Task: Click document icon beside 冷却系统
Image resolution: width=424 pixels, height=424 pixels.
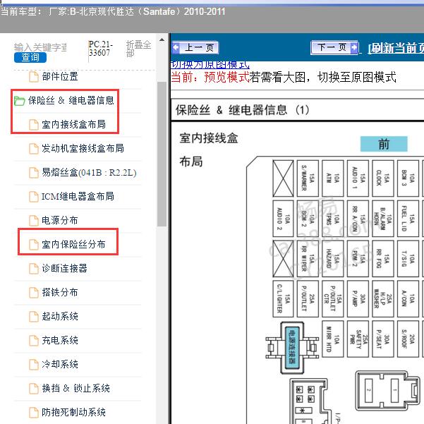Action: click(34, 365)
